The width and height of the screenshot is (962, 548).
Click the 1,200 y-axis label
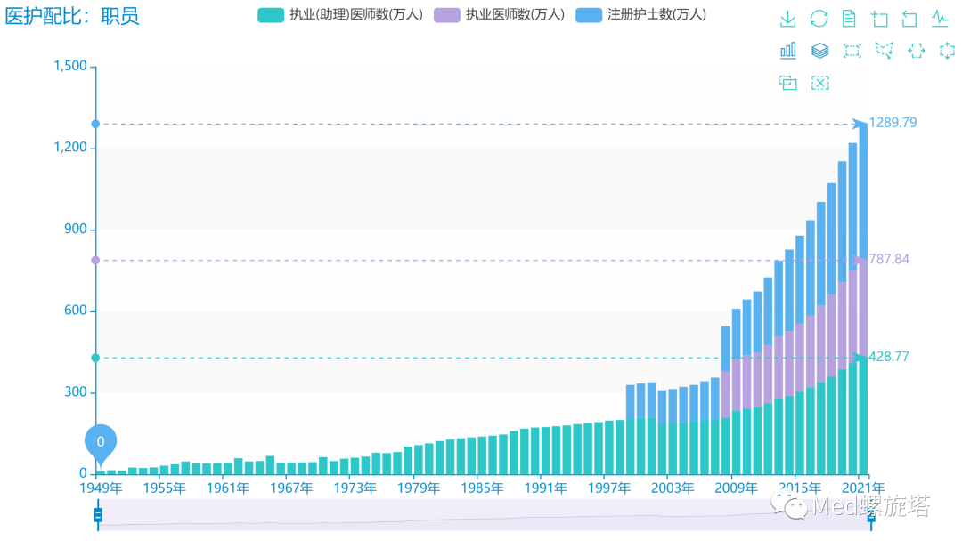click(x=70, y=148)
